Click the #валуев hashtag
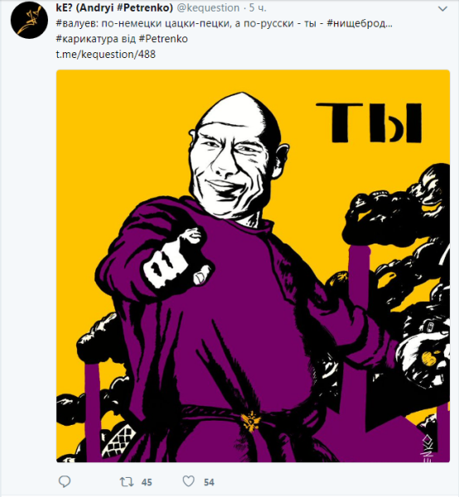 tap(76, 23)
